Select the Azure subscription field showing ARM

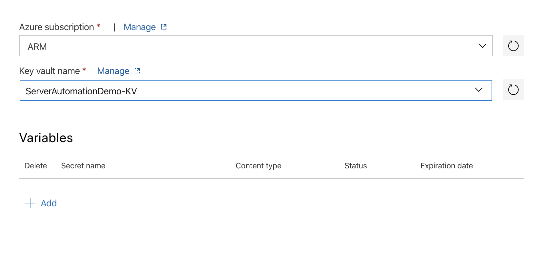coord(256,46)
